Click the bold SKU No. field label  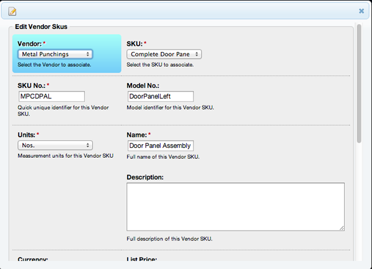click(x=33, y=85)
